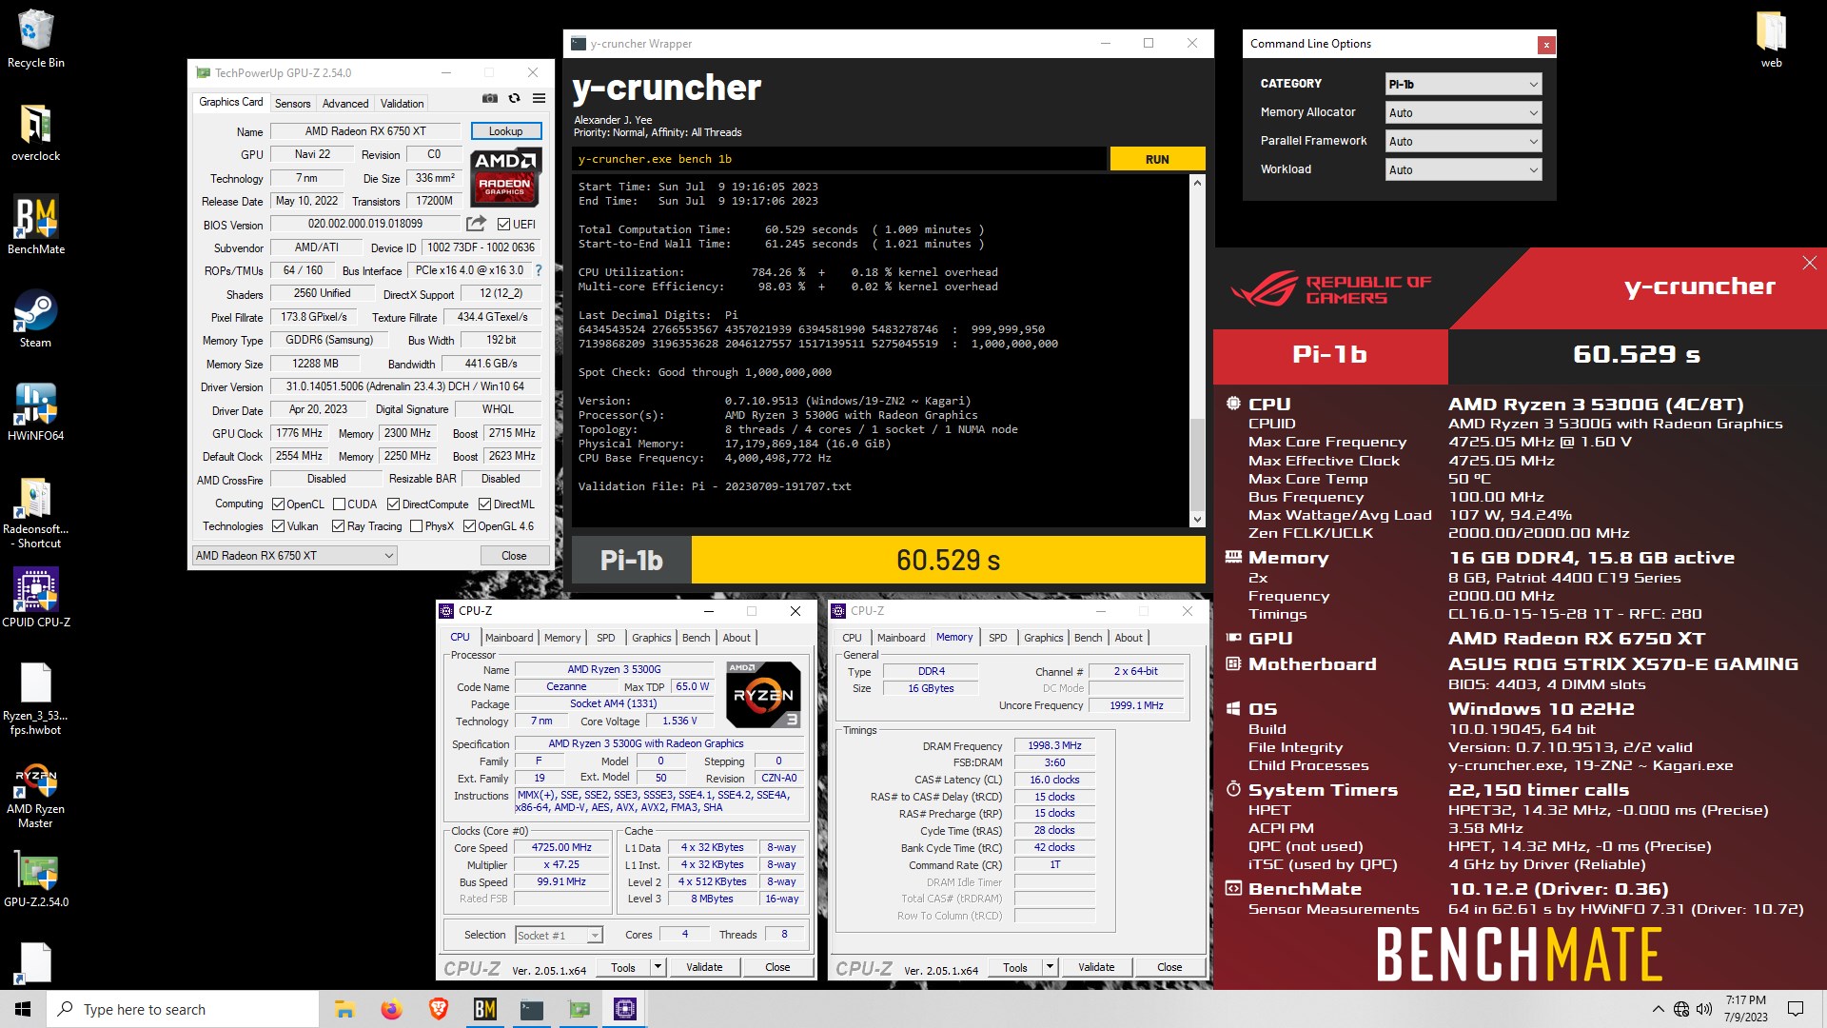
Task: Expand Tools dropdown arrow in right CPU-Z
Action: tap(1050, 967)
